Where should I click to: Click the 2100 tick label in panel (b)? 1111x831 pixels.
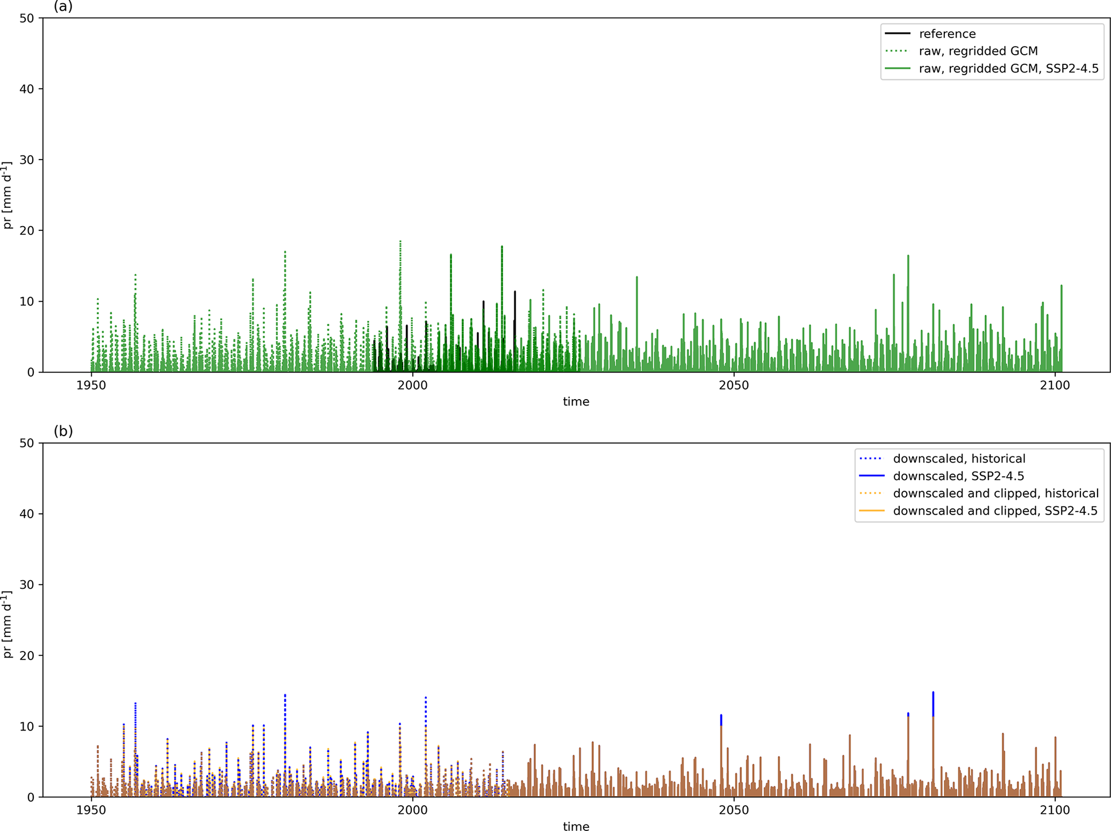[1055, 811]
